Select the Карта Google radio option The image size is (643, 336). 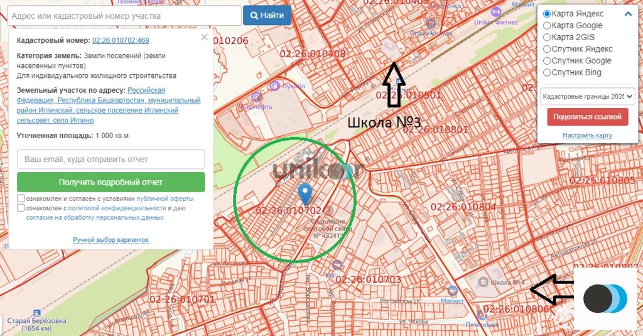coord(547,26)
